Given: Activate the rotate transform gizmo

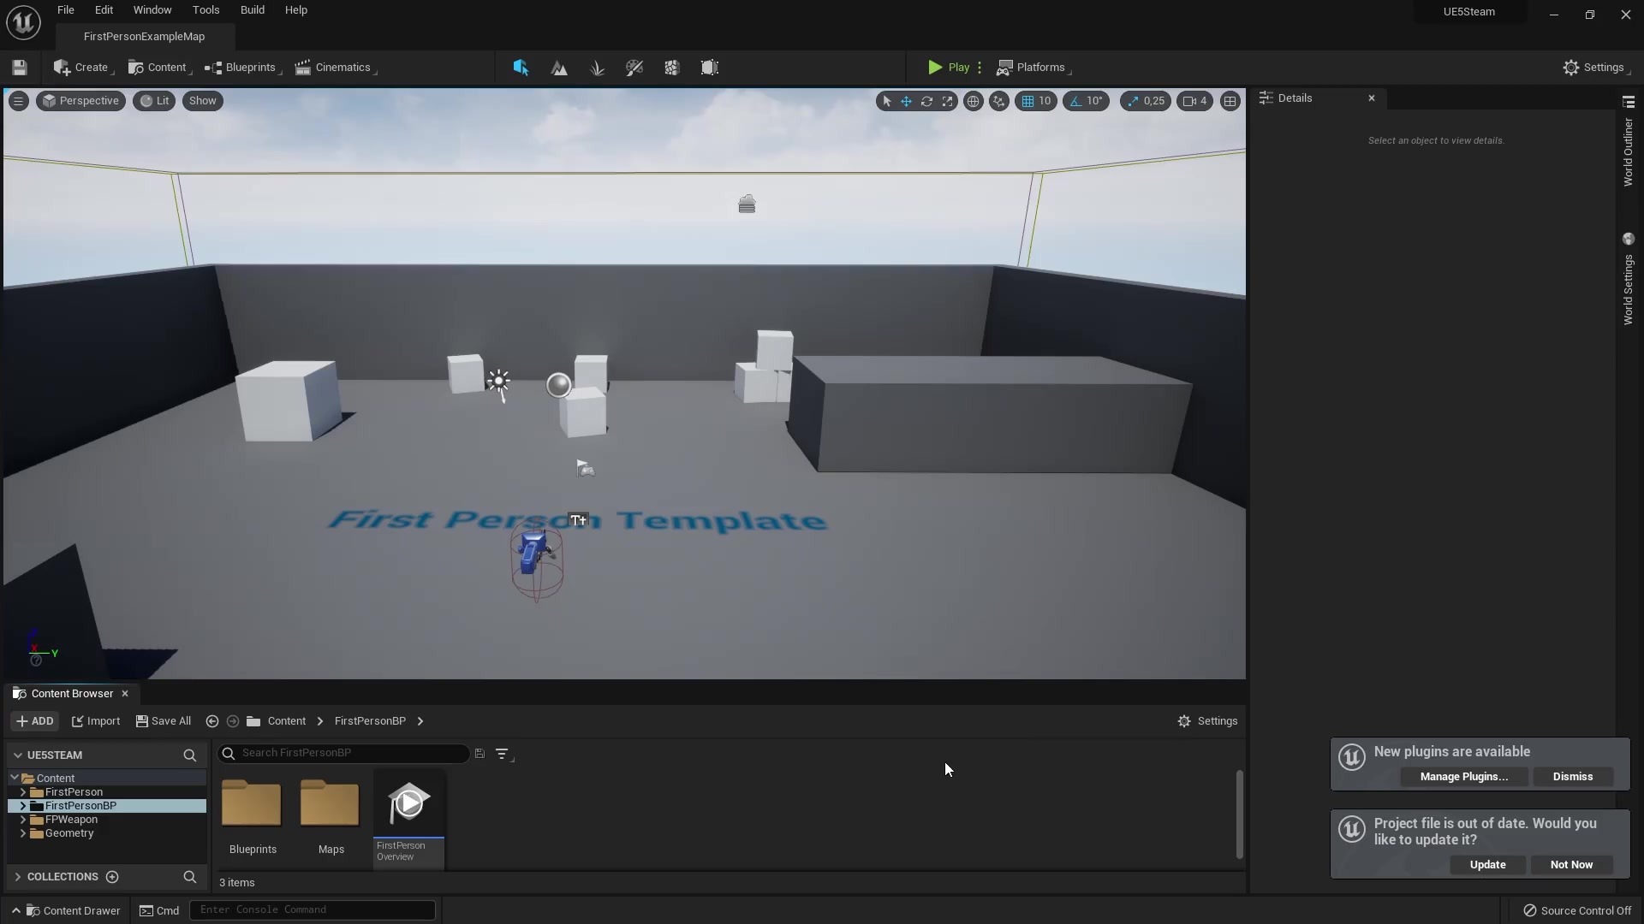Looking at the screenshot, I should pos(926,101).
